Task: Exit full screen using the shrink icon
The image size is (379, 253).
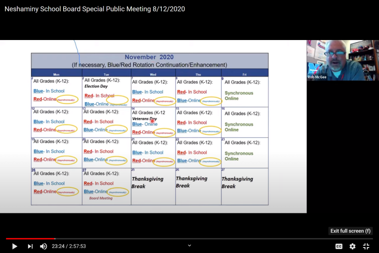Action: 366,246
